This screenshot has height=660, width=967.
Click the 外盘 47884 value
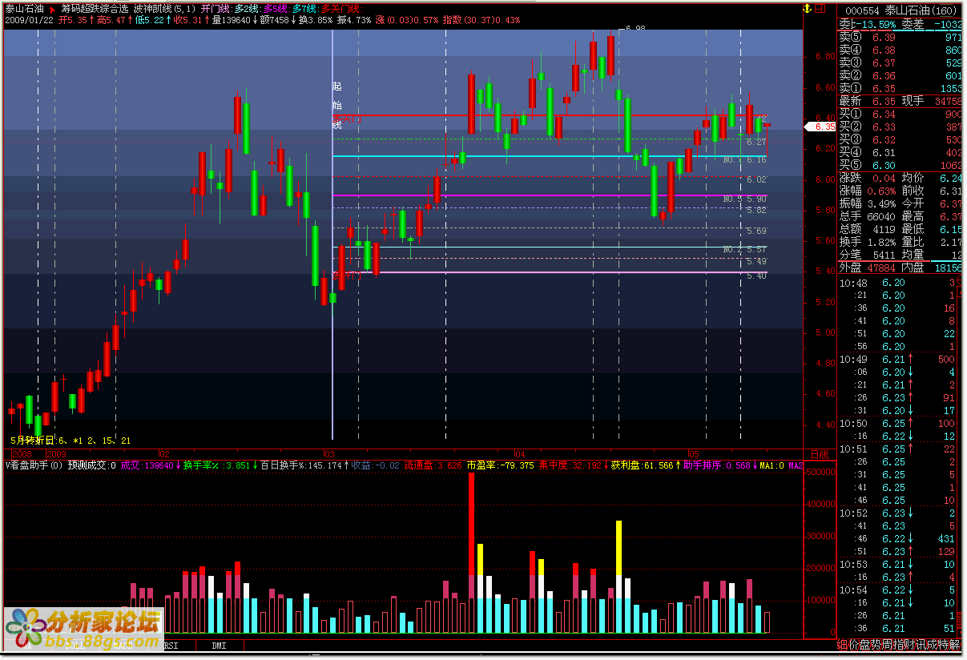(x=880, y=268)
